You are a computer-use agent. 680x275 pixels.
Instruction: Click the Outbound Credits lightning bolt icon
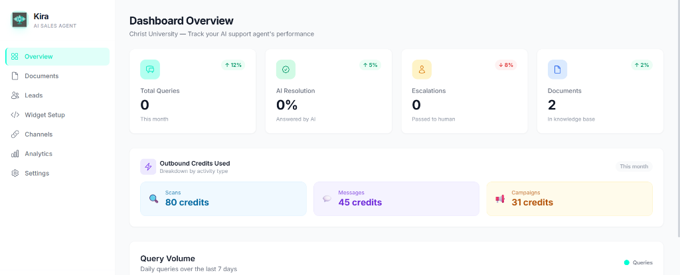pos(148,167)
